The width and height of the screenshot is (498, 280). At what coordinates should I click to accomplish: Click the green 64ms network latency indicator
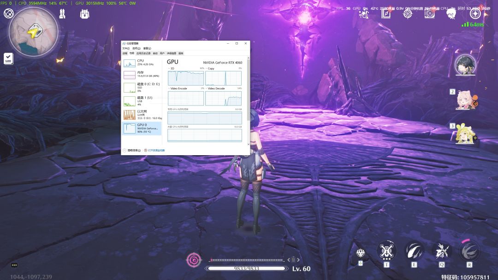tap(473, 24)
